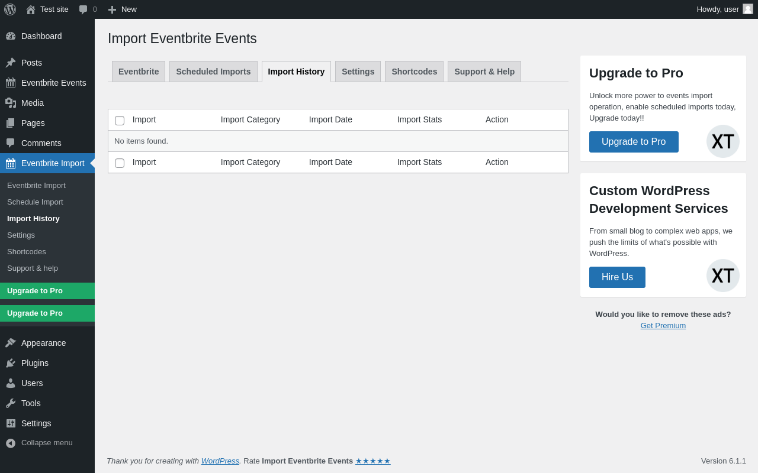This screenshot has width=758, height=473.
Task: Select the Import History tab
Action: pyautogui.click(x=296, y=72)
